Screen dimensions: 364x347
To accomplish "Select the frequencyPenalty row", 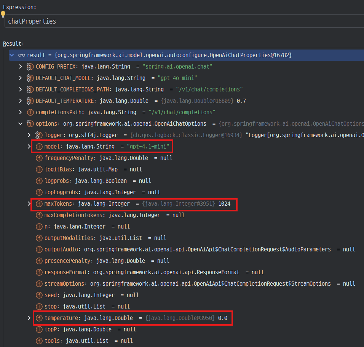I will (x=186, y=158).
